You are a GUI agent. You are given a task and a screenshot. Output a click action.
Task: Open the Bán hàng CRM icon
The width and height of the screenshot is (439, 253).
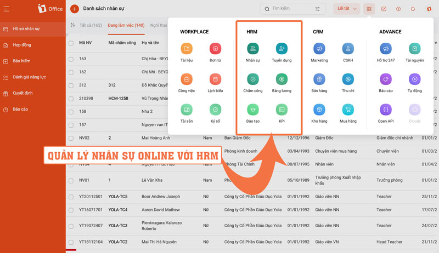pos(319,79)
